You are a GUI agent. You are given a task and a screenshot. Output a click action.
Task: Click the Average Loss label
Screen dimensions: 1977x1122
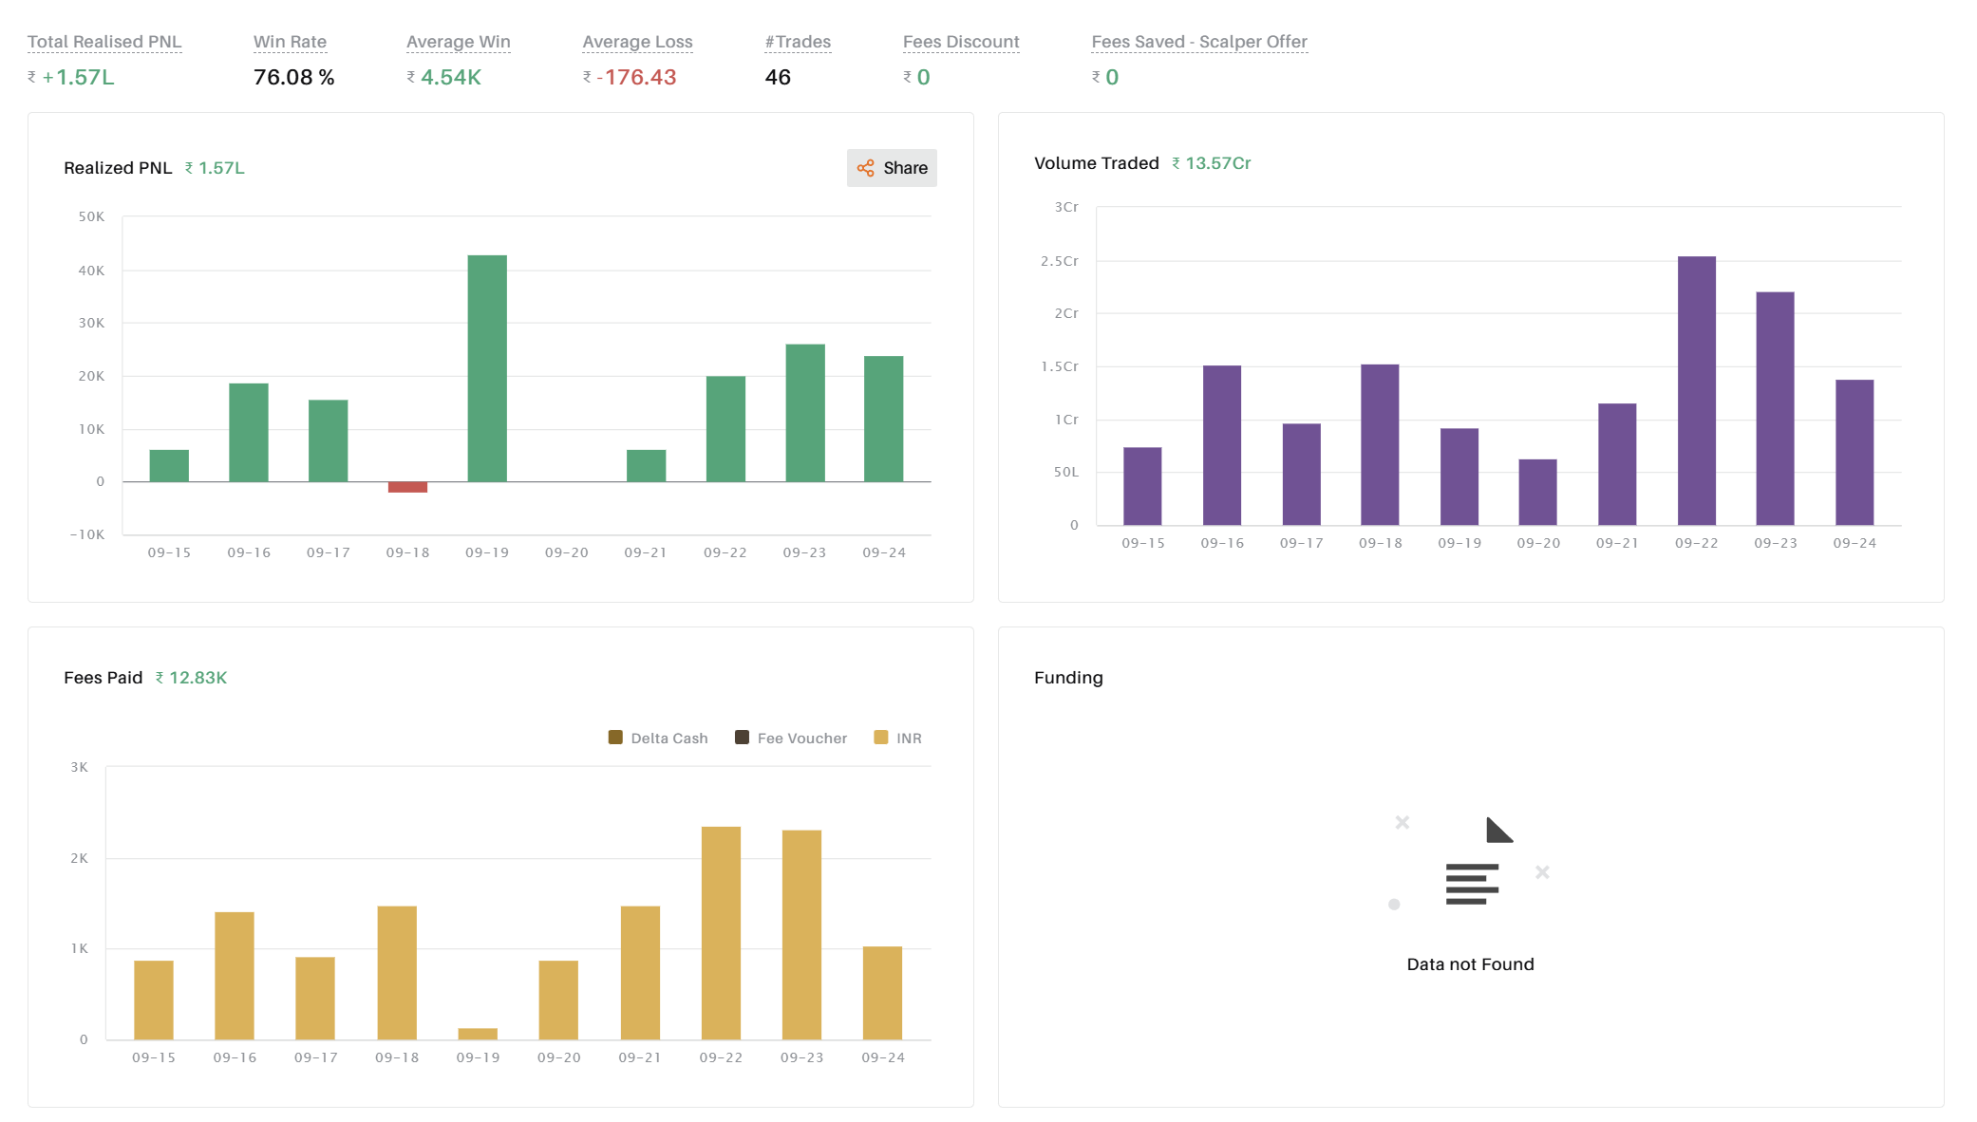pos(637,42)
